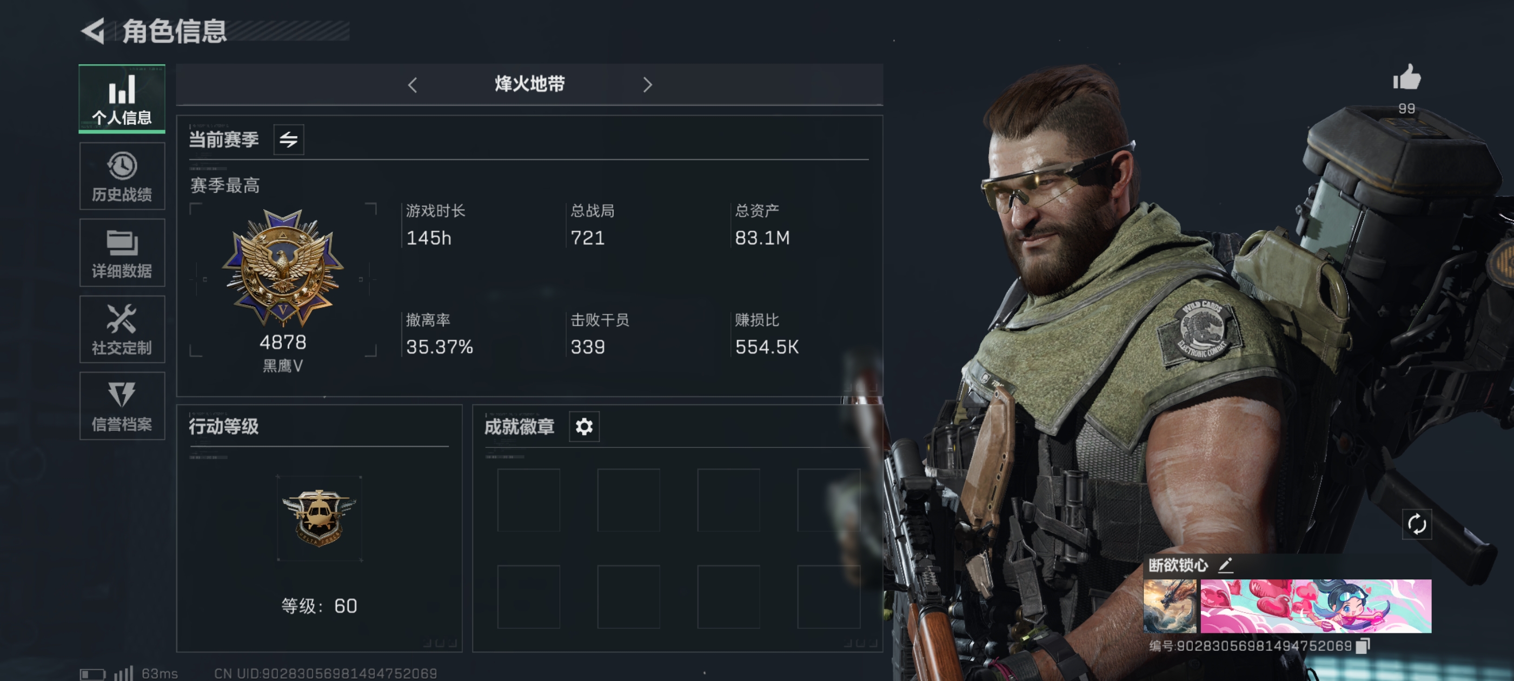This screenshot has height=681, width=1514.
Task: Edit the nickname 断欲锁心 with the pencil
Action: (x=1225, y=565)
